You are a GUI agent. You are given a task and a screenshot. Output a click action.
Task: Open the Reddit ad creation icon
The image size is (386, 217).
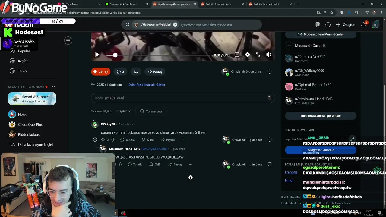[318, 25]
